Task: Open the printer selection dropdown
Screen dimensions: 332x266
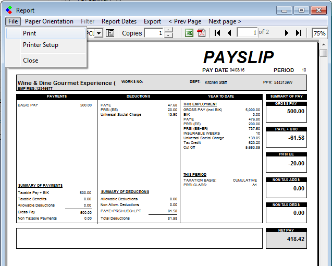Action: [99, 33]
